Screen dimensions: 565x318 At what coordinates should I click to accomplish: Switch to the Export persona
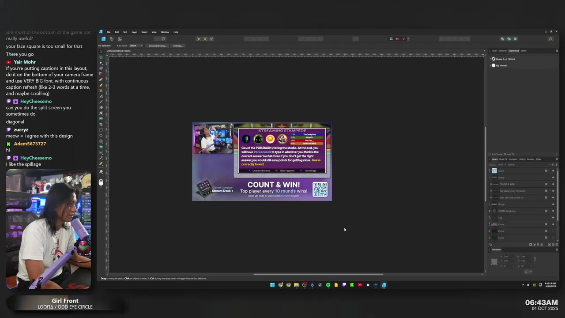pos(120,39)
